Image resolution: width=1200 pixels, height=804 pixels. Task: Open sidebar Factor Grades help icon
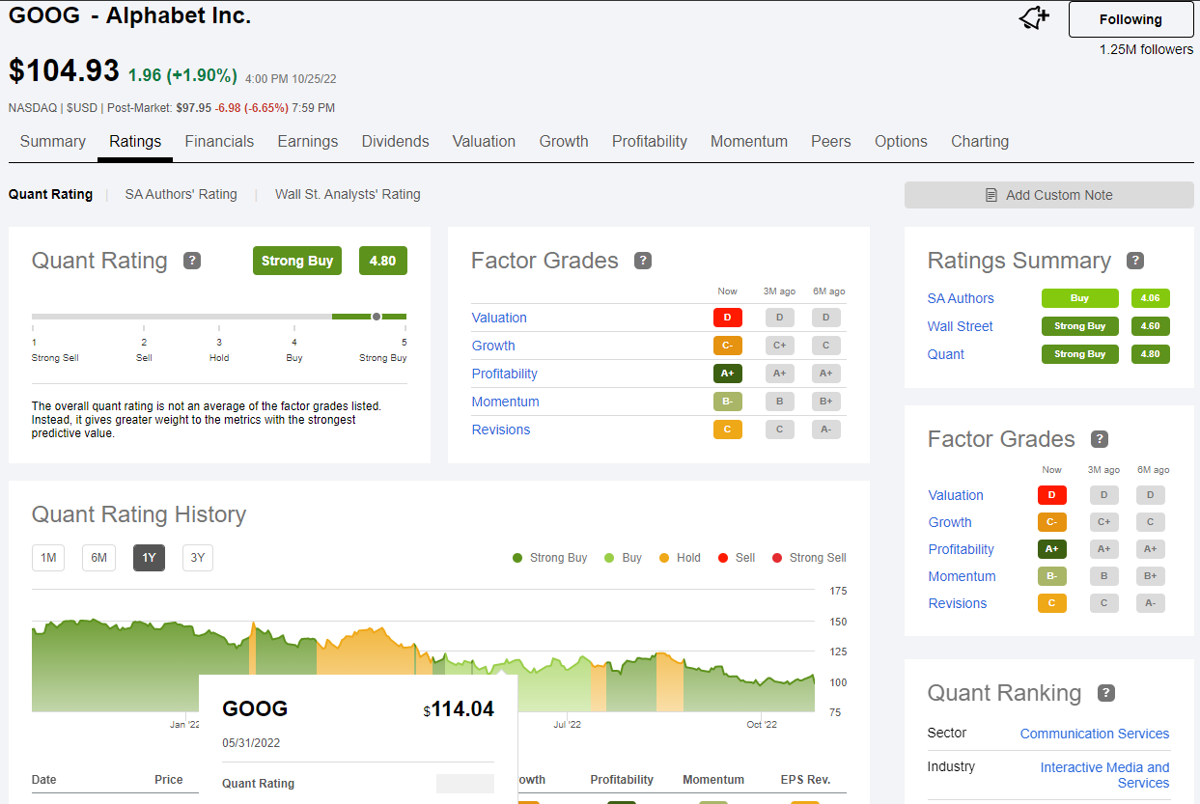pos(1100,439)
